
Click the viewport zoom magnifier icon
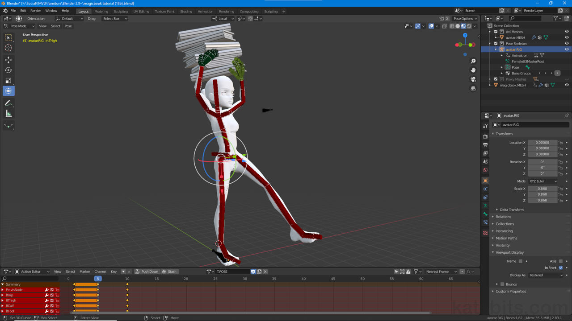(x=473, y=61)
